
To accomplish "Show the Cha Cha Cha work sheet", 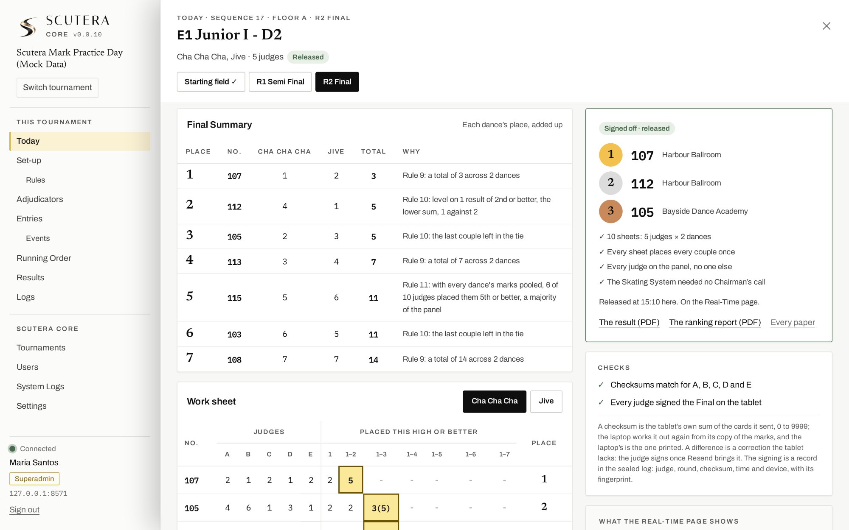I will point(495,401).
